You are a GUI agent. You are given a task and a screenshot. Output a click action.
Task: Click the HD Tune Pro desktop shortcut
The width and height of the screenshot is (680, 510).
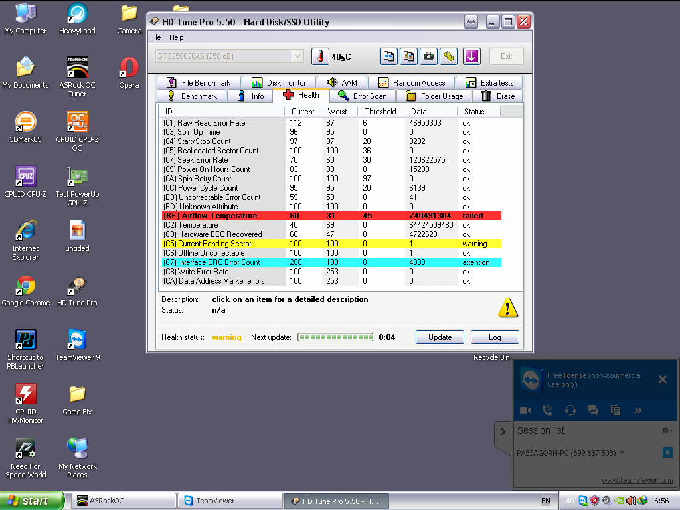coord(77,291)
